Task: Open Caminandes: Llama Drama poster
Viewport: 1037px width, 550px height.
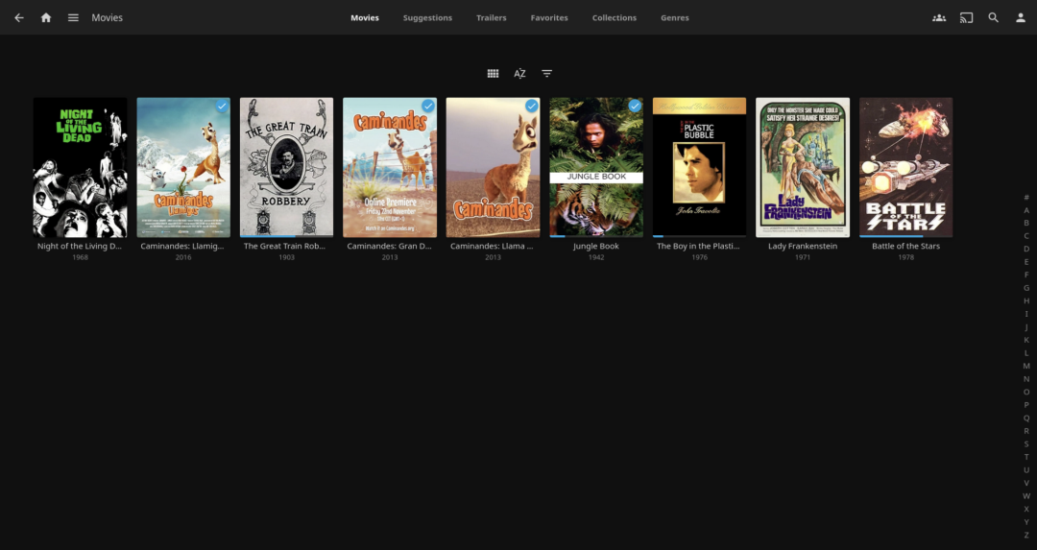Action: [x=493, y=167]
